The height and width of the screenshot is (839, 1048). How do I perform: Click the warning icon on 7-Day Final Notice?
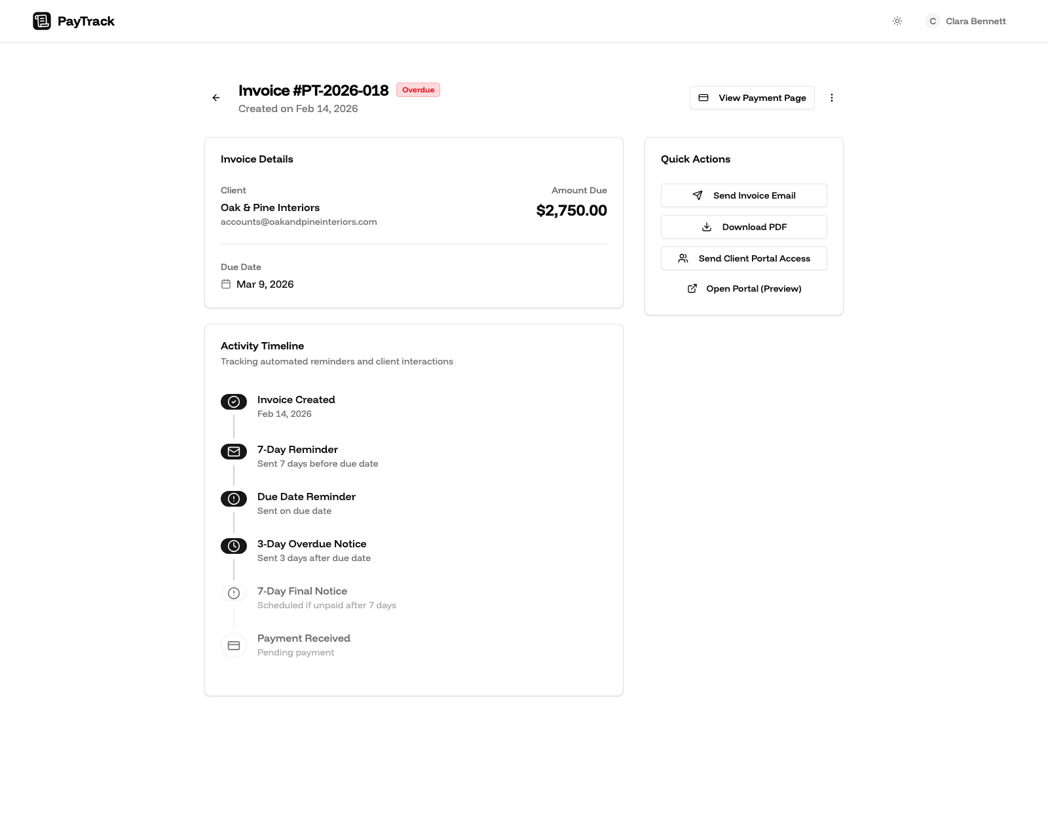(233, 593)
